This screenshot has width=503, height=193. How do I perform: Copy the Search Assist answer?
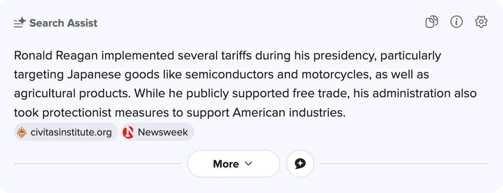coord(431,22)
